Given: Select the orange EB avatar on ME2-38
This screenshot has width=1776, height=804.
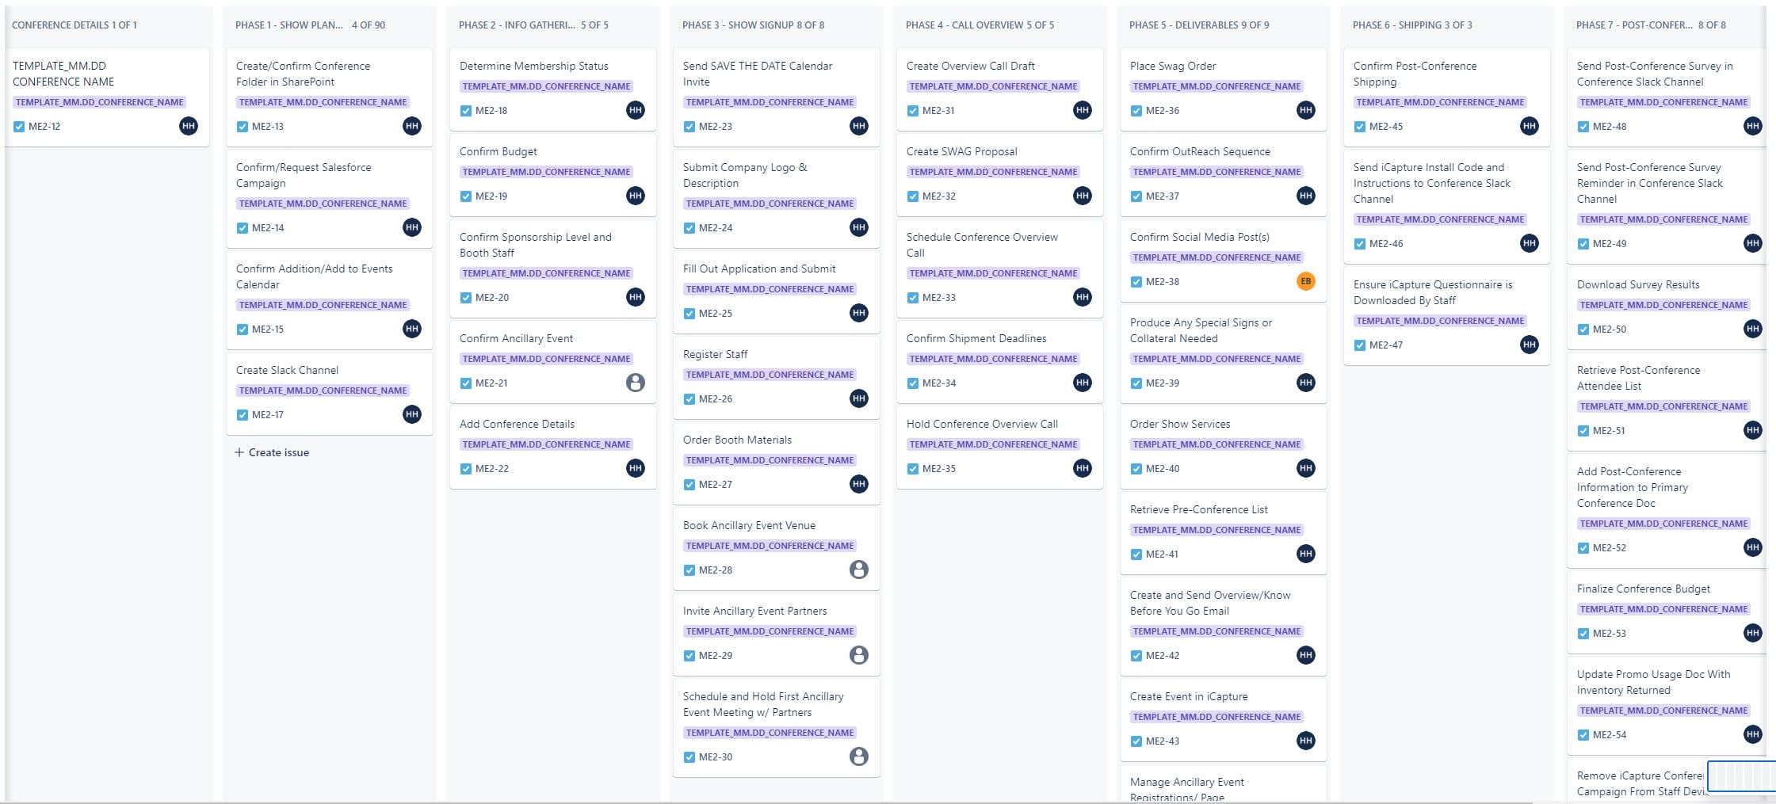Looking at the screenshot, I should (1305, 281).
